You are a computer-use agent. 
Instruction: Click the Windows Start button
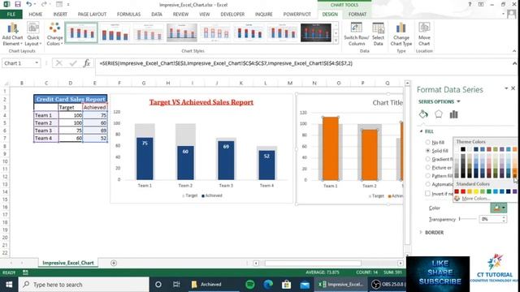(x=9, y=285)
